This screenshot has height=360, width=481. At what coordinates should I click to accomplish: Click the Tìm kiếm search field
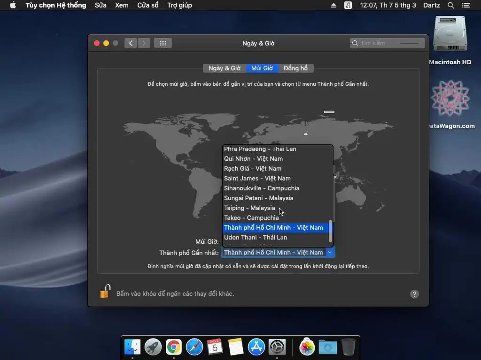(388, 43)
